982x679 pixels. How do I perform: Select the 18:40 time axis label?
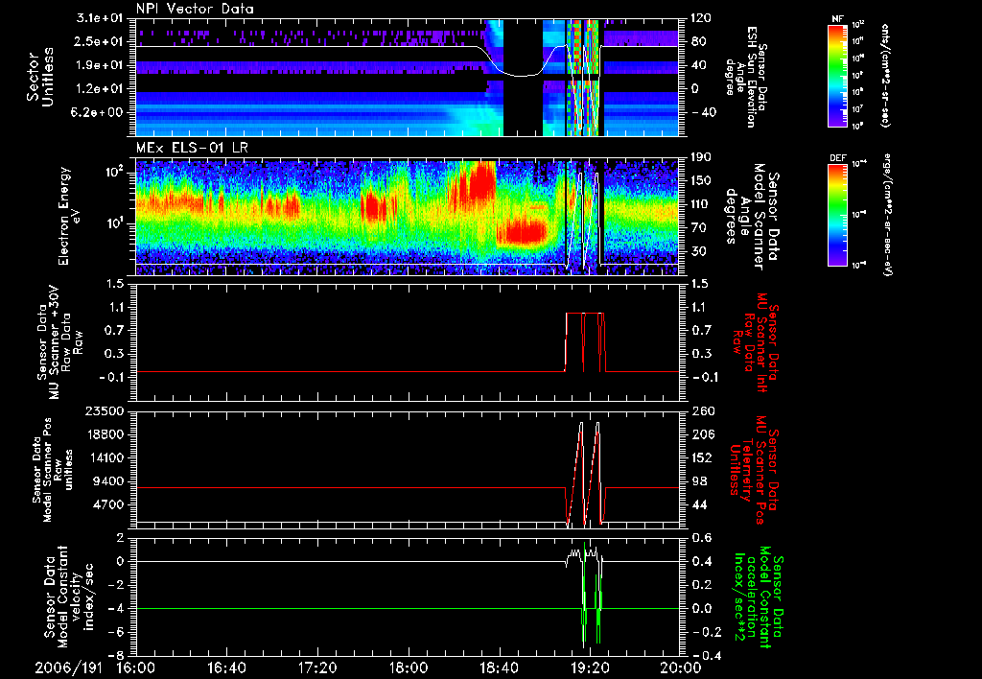pyautogui.click(x=499, y=667)
